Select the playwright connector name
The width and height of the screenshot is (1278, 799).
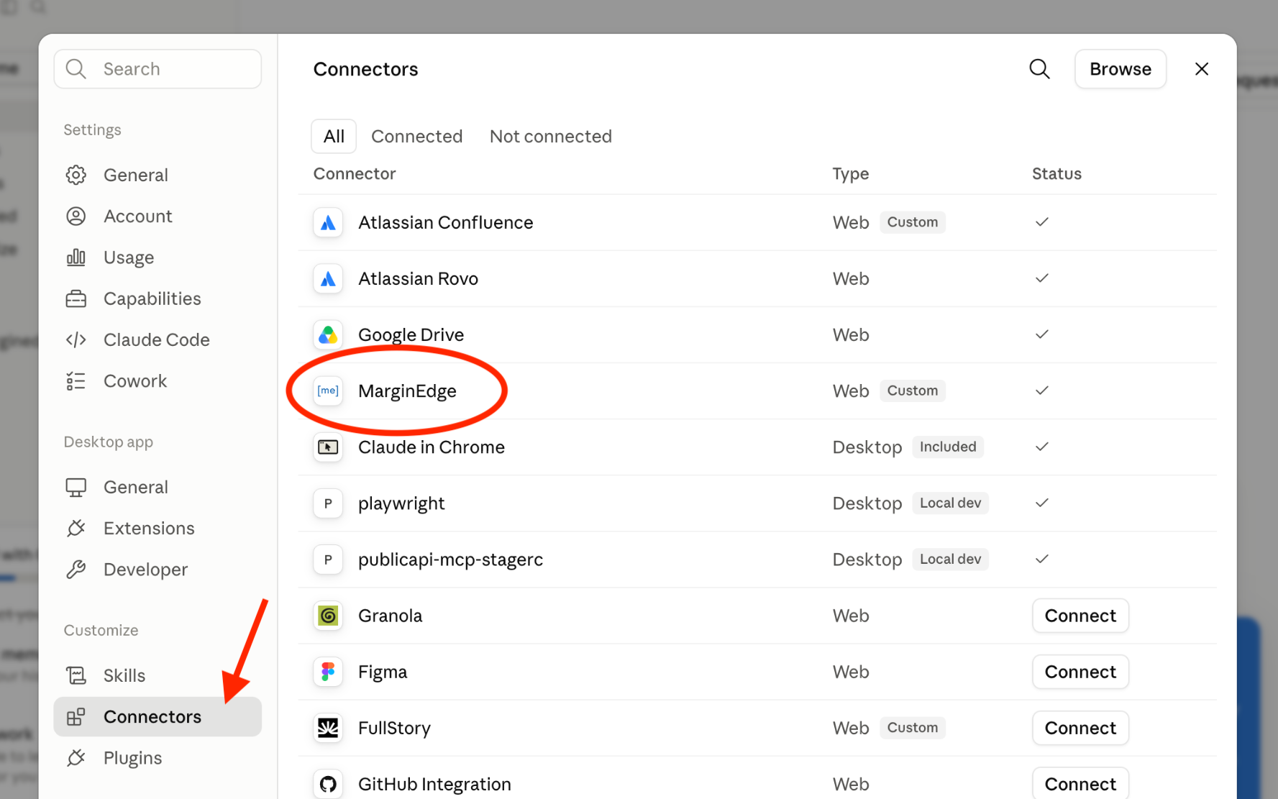click(x=401, y=503)
